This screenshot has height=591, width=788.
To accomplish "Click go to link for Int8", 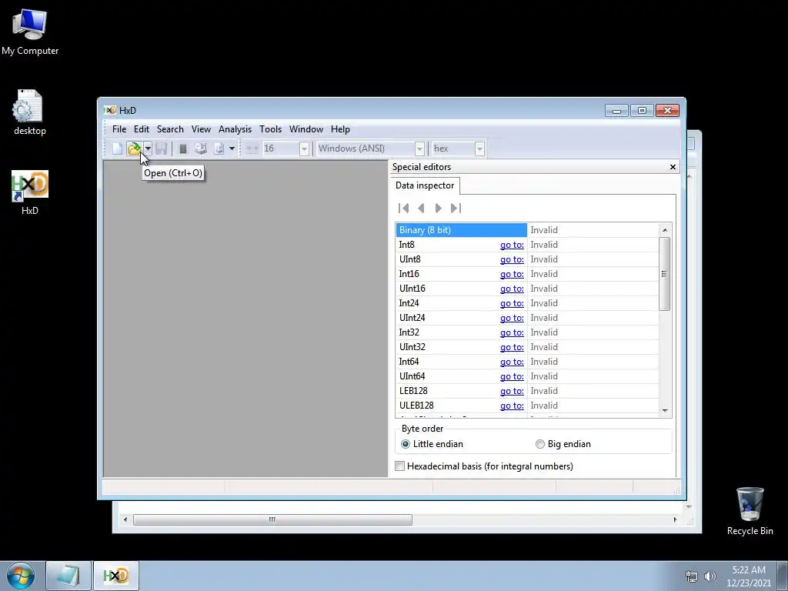I will 512,245.
